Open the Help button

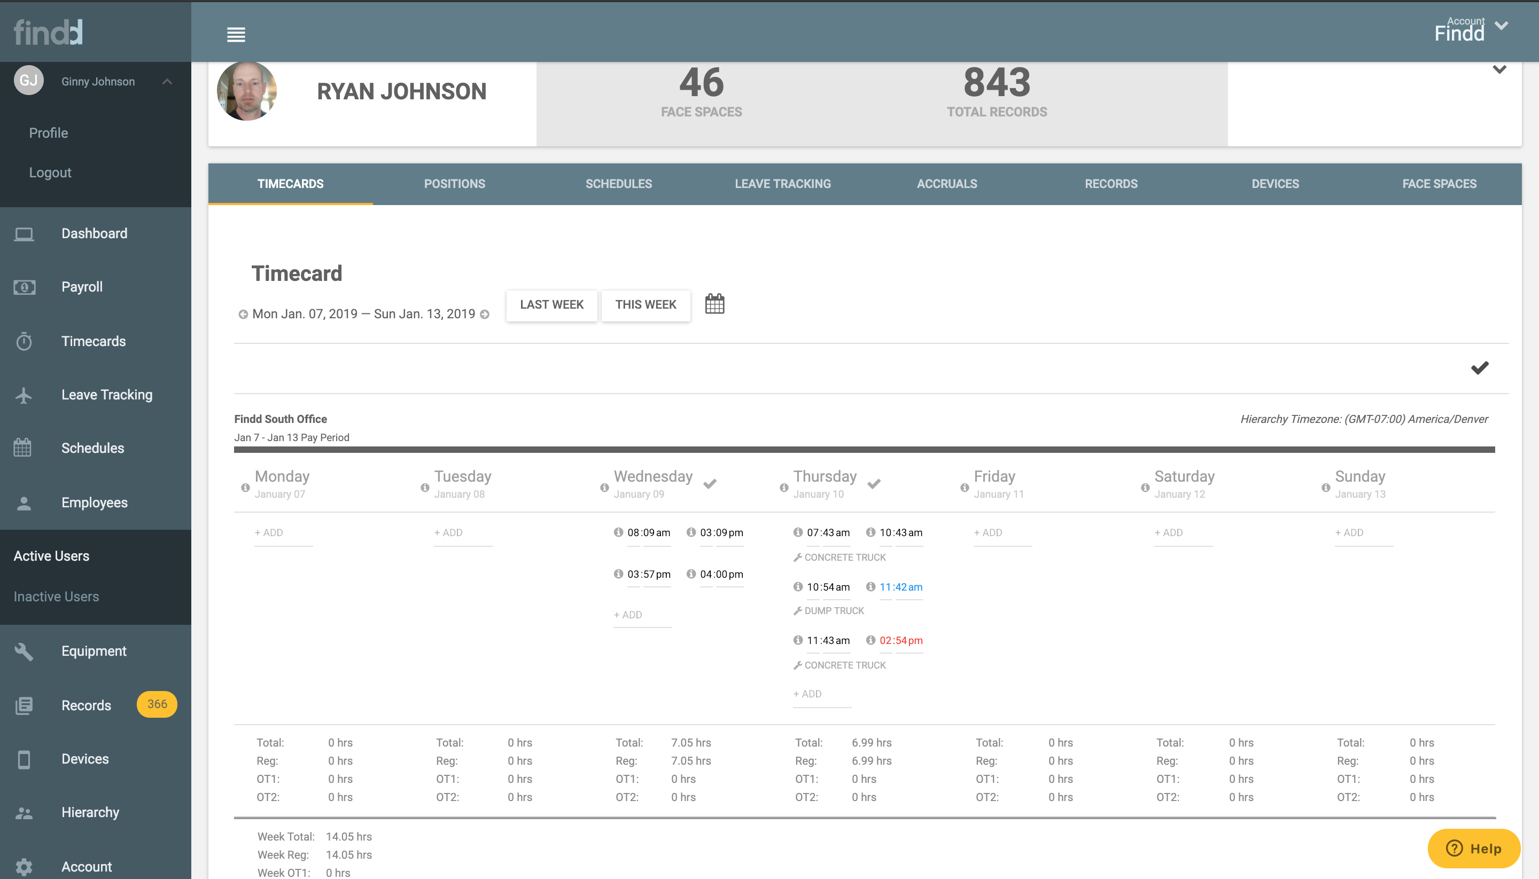(x=1474, y=847)
